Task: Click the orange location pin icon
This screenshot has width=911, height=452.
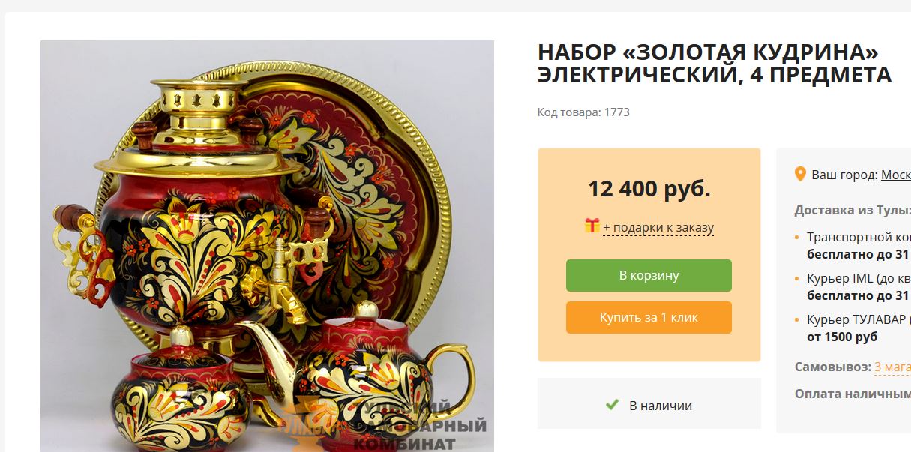Action: pyautogui.click(x=800, y=174)
